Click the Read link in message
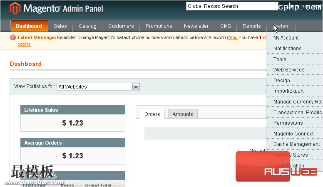Viewport: 323px width, 187px height. pyautogui.click(x=232, y=37)
